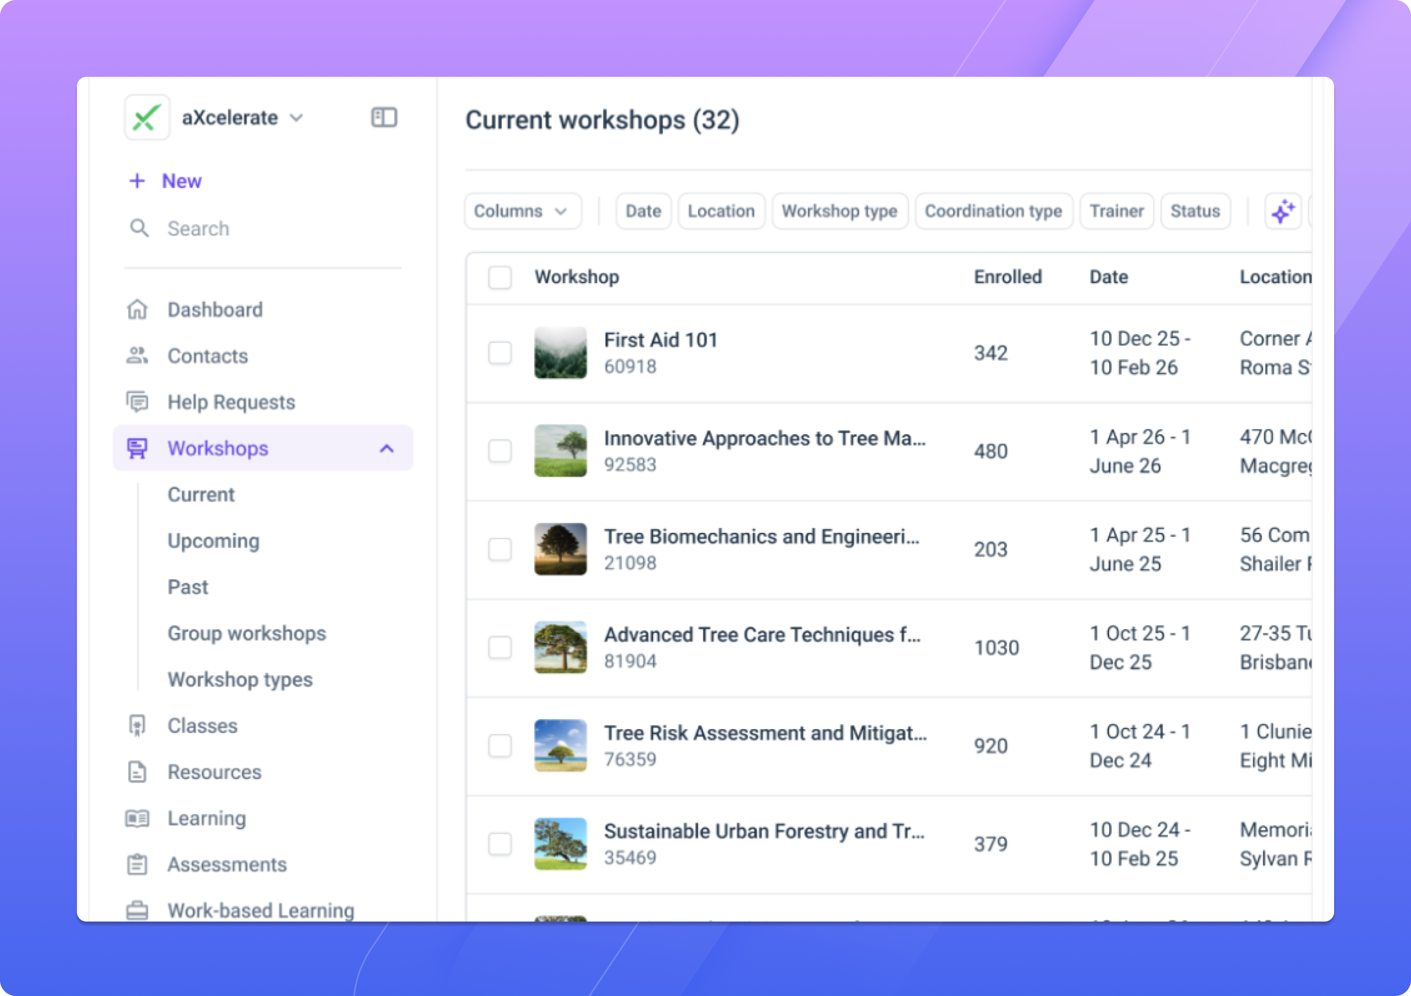Collapse the Workshops menu chevron
The image size is (1411, 996).
[386, 448]
